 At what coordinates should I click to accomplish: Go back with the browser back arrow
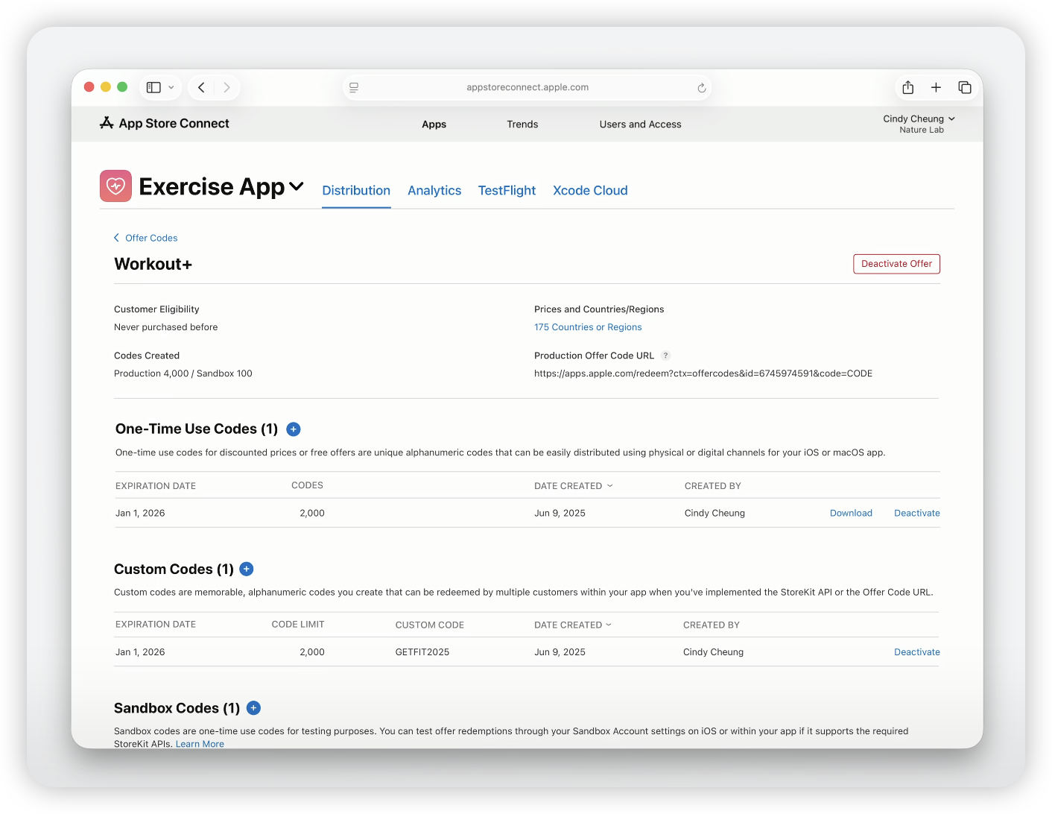201,87
